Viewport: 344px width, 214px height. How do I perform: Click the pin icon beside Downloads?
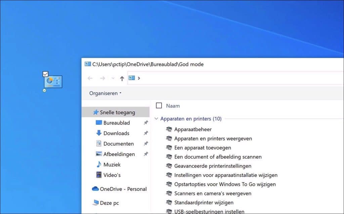tap(146, 133)
